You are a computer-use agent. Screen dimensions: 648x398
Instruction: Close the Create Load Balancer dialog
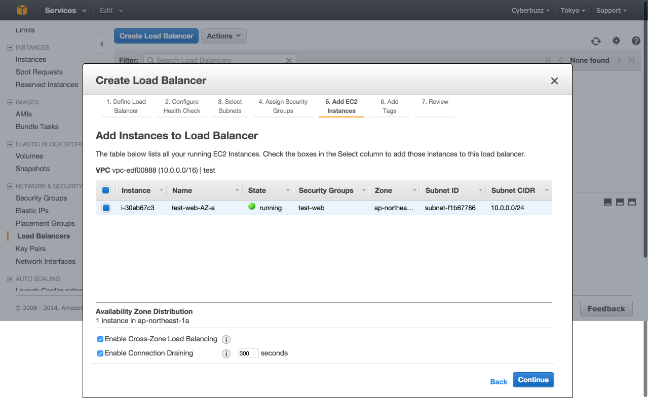[554, 81]
